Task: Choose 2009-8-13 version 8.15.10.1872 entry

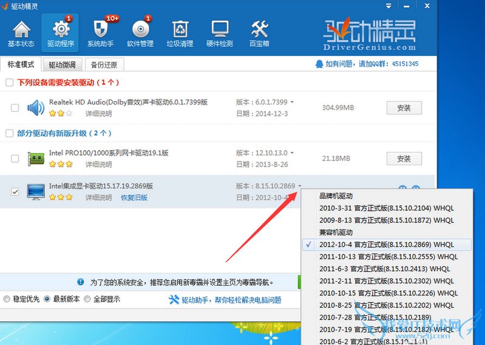Action: coord(387,220)
